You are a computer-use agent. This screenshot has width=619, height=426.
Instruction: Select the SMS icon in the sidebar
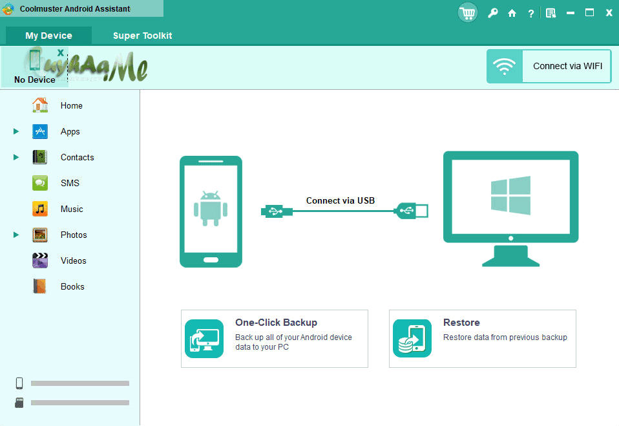[x=39, y=183]
